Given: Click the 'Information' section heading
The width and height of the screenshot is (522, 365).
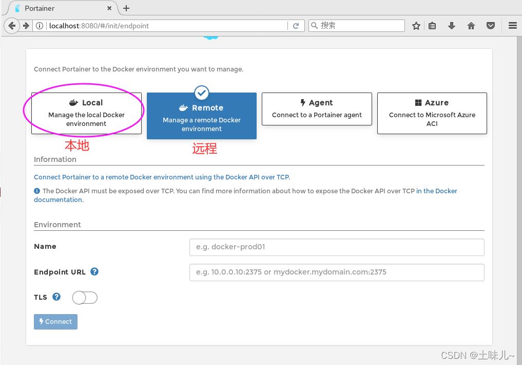Looking at the screenshot, I should (55, 159).
